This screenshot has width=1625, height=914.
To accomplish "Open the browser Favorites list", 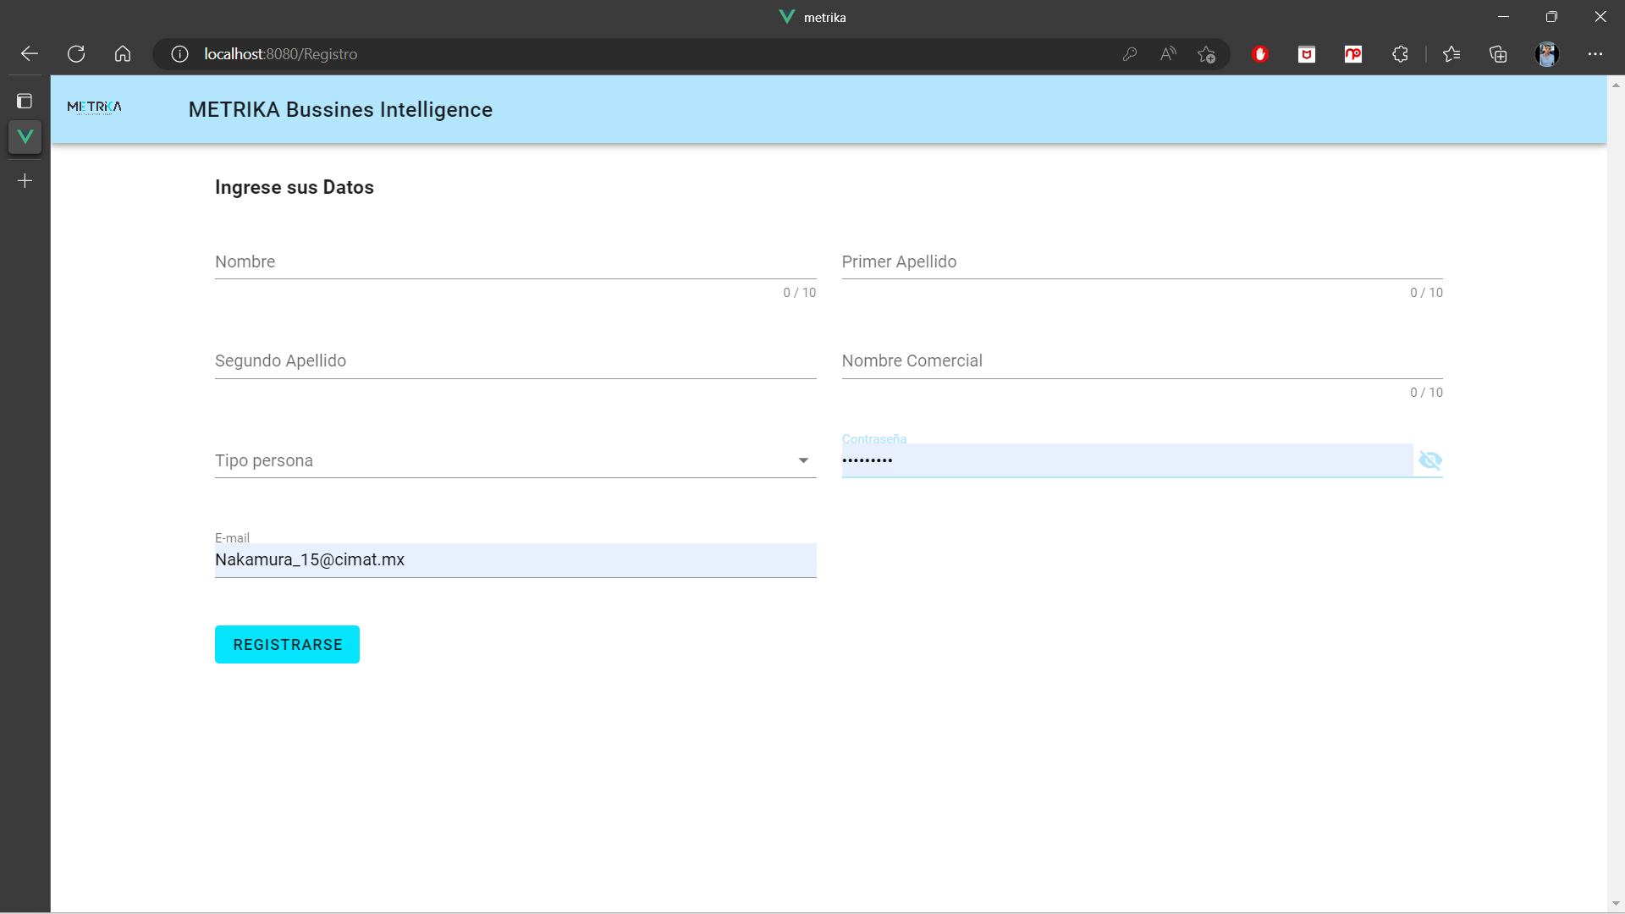I will coord(1452,53).
